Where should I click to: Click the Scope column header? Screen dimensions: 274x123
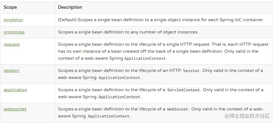click(10, 7)
